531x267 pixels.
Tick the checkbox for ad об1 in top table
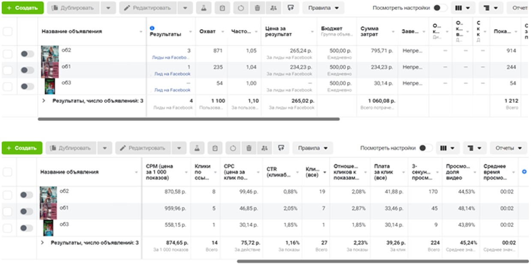point(8,70)
